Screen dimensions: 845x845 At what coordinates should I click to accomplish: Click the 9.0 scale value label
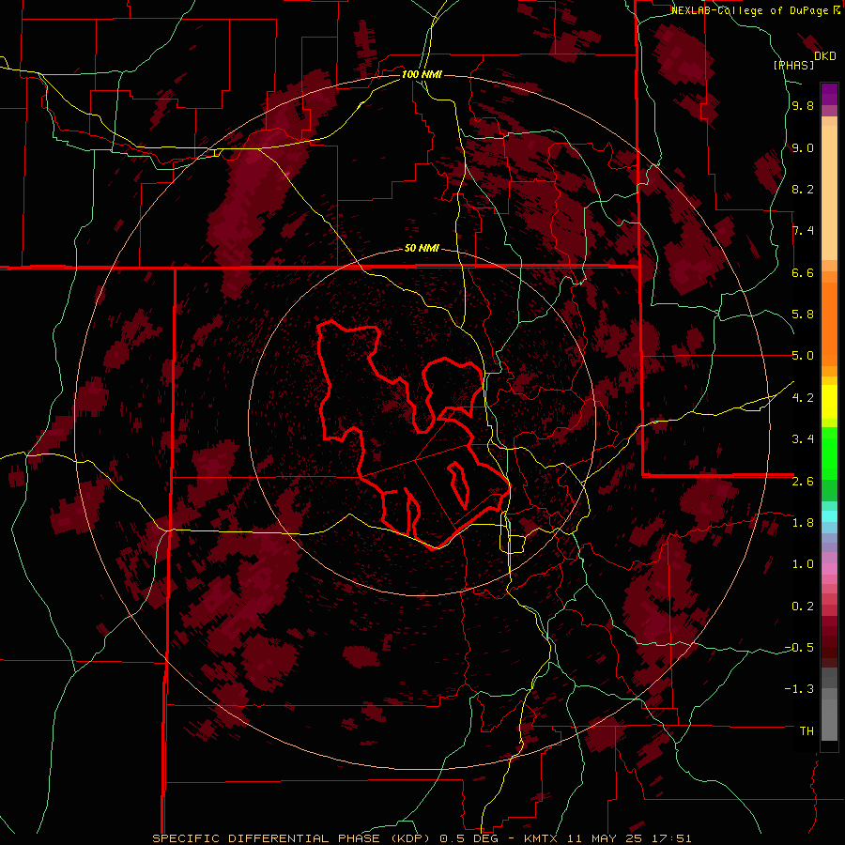(x=803, y=147)
